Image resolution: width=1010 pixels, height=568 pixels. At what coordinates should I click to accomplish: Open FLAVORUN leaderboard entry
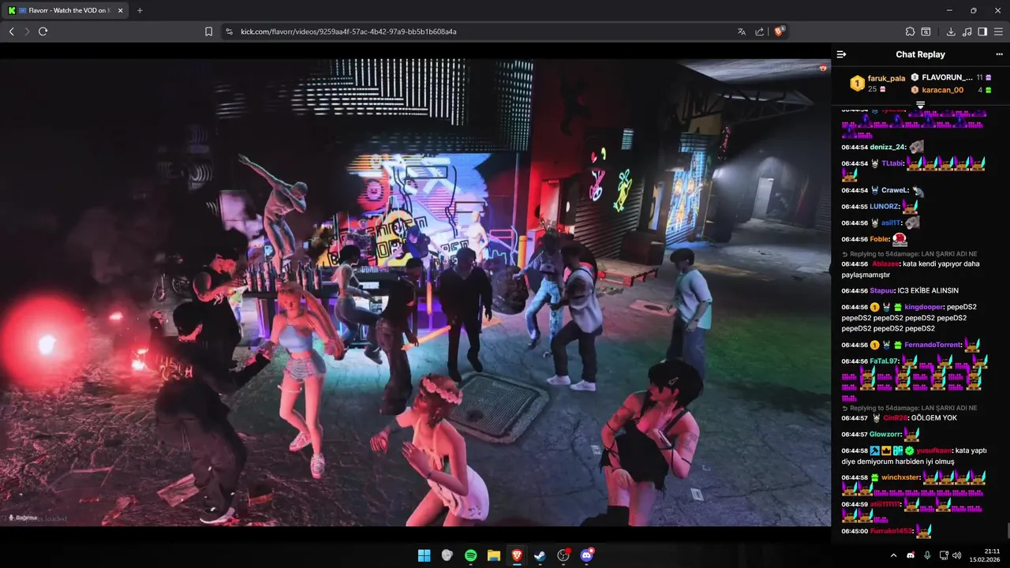(x=951, y=77)
